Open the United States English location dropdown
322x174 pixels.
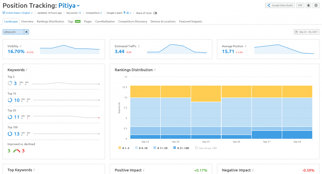tap(19, 13)
